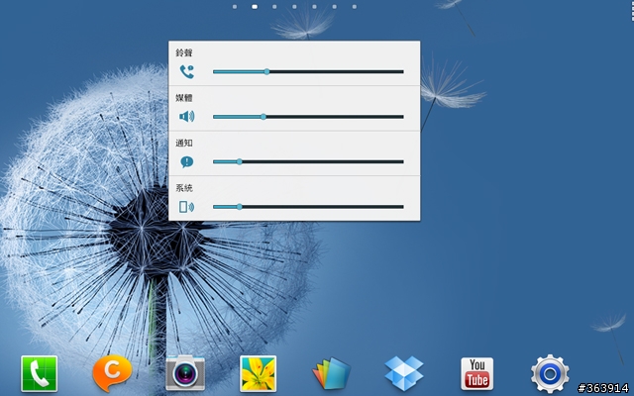
Task: Go to the first home screen page dot
Action: coord(235,7)
